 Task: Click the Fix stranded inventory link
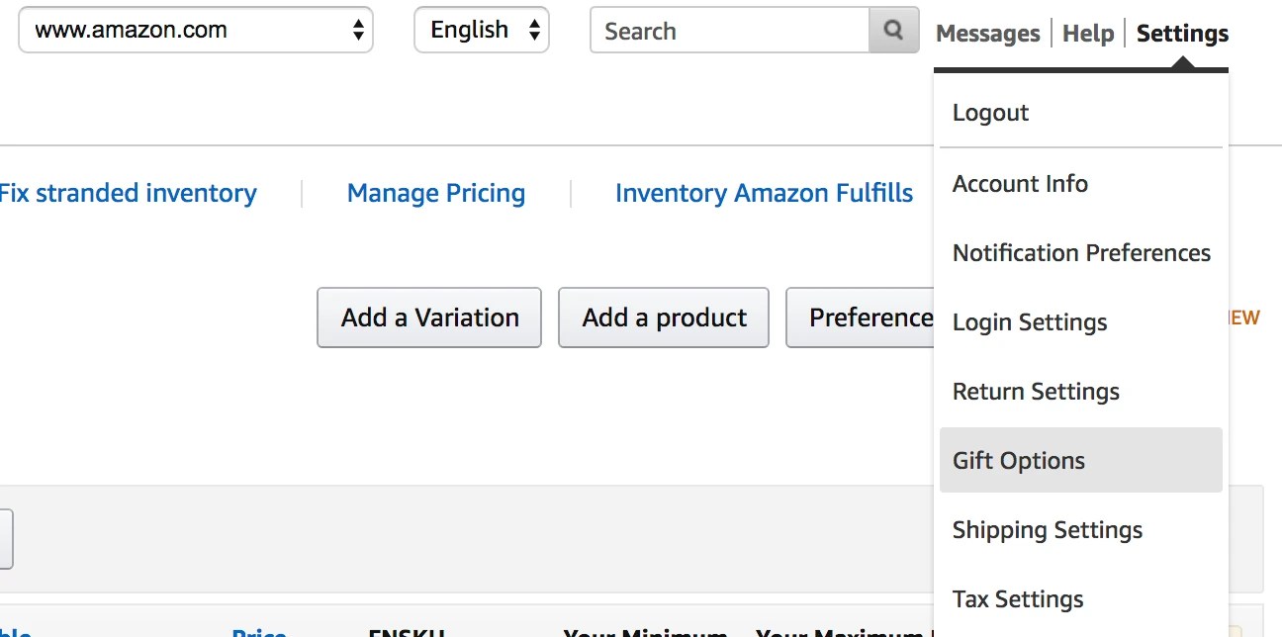tap(129, 193)
